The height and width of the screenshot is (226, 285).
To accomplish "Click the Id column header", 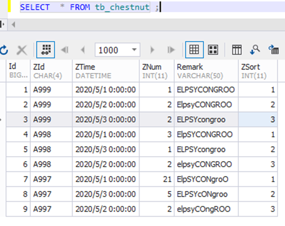I will pyautogui.click(x=18, y=71).
